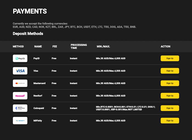Viewport: 192px width, 140px height.
Task: Click the Crypto Processing Coinspaid logo
Action: tap(20, 108)
